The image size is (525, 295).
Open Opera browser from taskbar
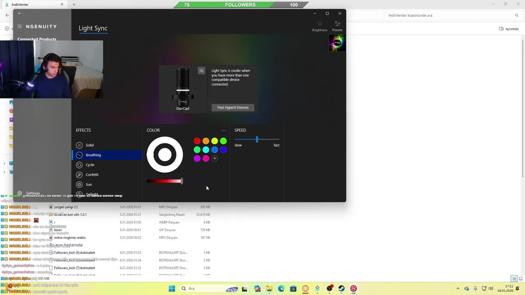(305, 288)
